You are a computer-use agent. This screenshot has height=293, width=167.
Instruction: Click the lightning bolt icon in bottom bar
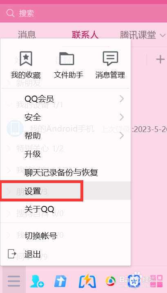pos(87,281)
